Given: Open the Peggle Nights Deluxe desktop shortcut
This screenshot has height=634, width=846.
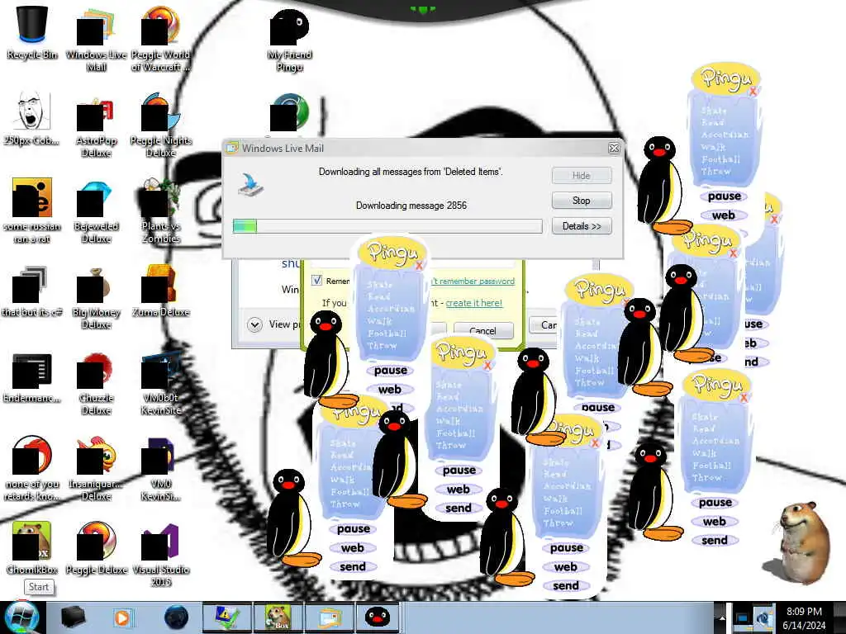Looking at the screenshot, I should [x=161, y=125].
